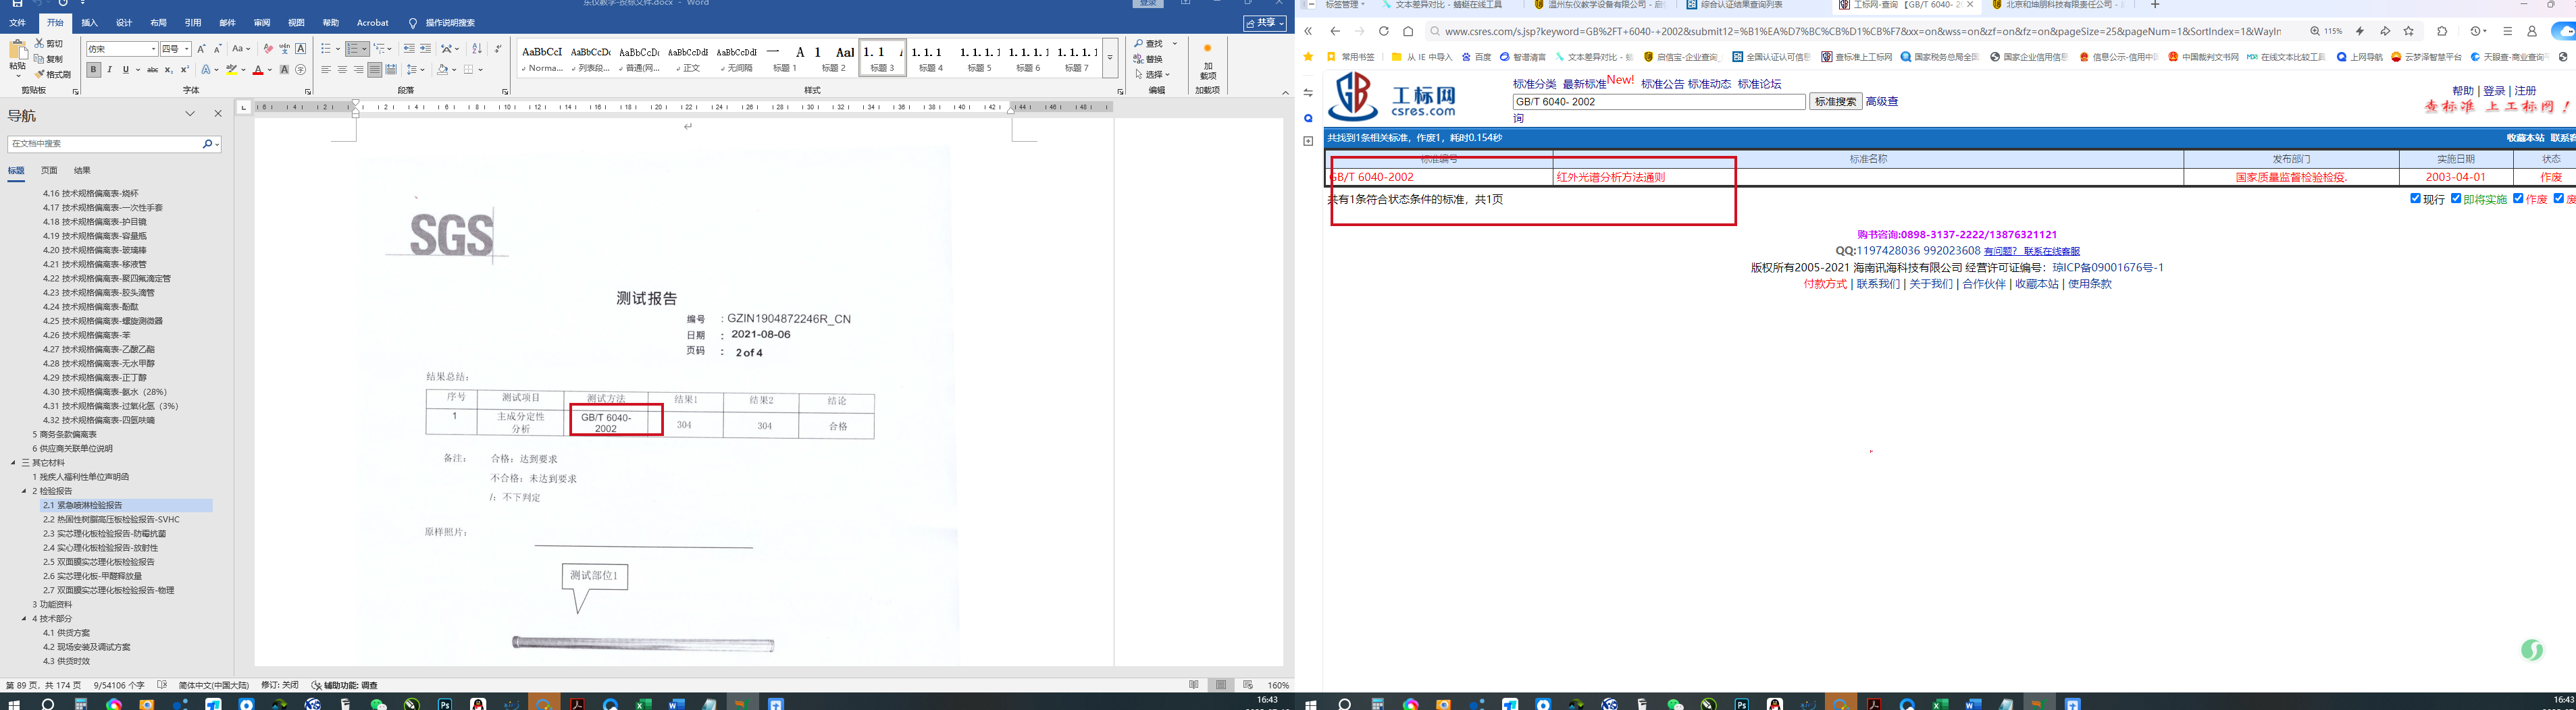Apply subscript formatting (x₂)
Image resolution: width=2576 pixels, height=710 pixels.
(x=168, y=70)
